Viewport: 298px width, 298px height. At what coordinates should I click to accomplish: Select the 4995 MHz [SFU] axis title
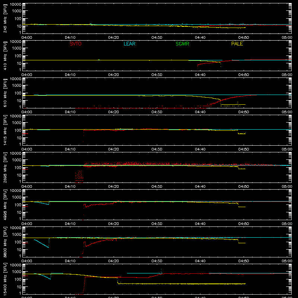5,205
